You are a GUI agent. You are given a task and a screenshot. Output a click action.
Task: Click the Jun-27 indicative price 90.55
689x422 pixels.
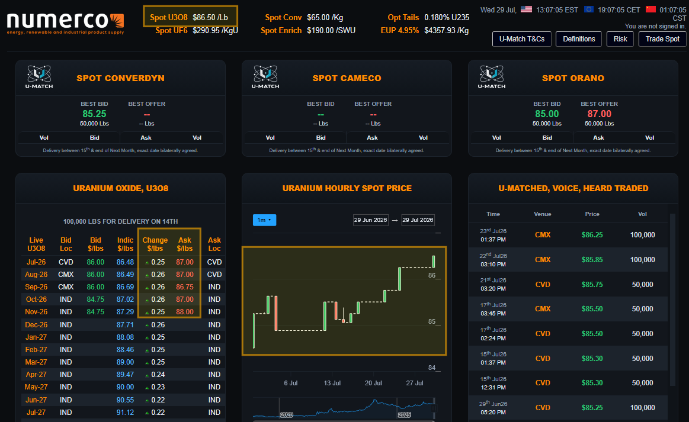pyautogui.click(x=125, y=400)
